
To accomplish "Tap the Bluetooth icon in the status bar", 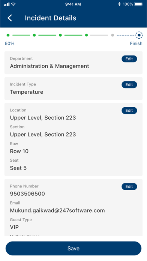I will tap(119, 4).
